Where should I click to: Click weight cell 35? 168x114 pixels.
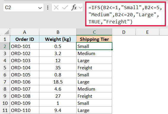(58, 68)
